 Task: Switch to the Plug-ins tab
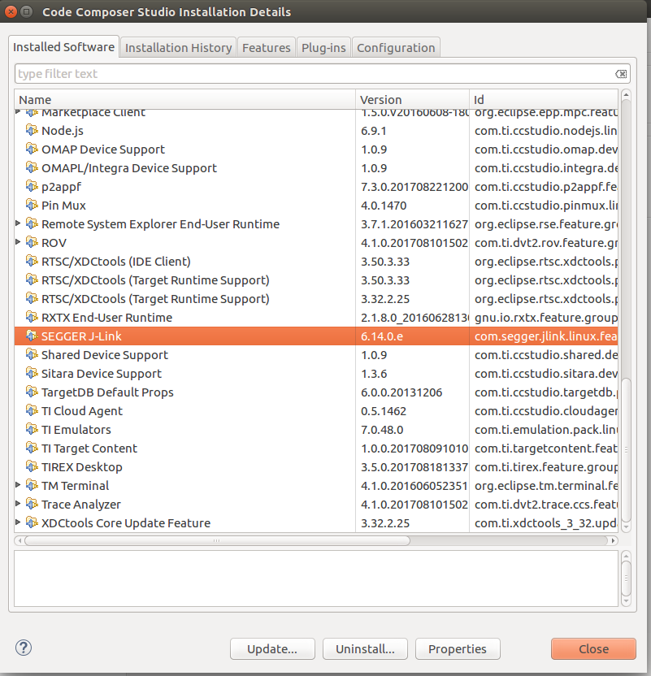coord(323,47)
